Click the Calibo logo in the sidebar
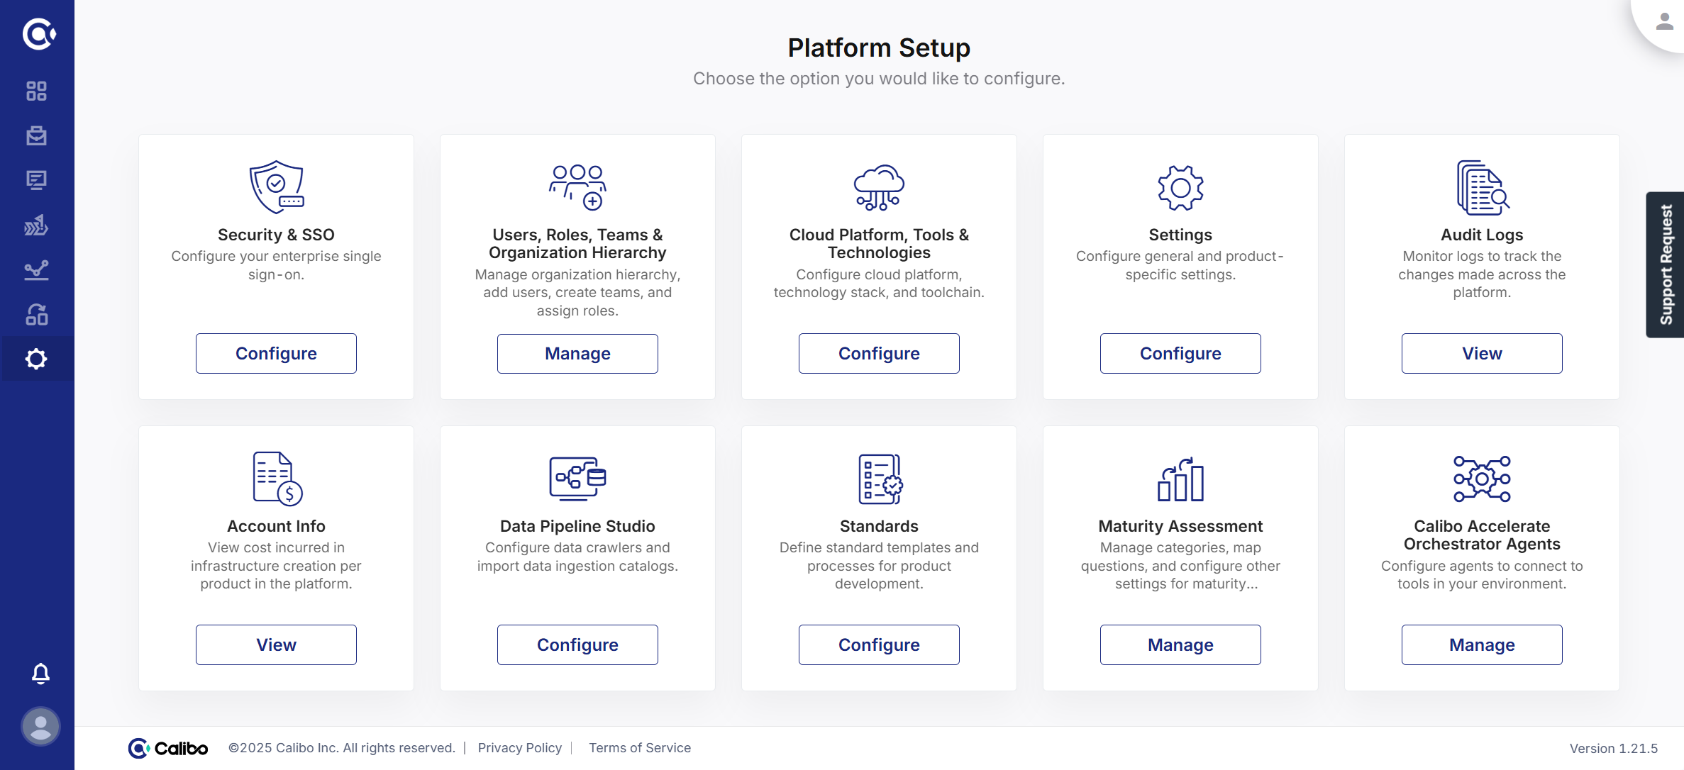Image resolution: width=1684 pixels, height=770 pixels. tap(38, 33)
